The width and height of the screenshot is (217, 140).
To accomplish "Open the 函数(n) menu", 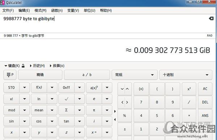I will click(57, 10).
